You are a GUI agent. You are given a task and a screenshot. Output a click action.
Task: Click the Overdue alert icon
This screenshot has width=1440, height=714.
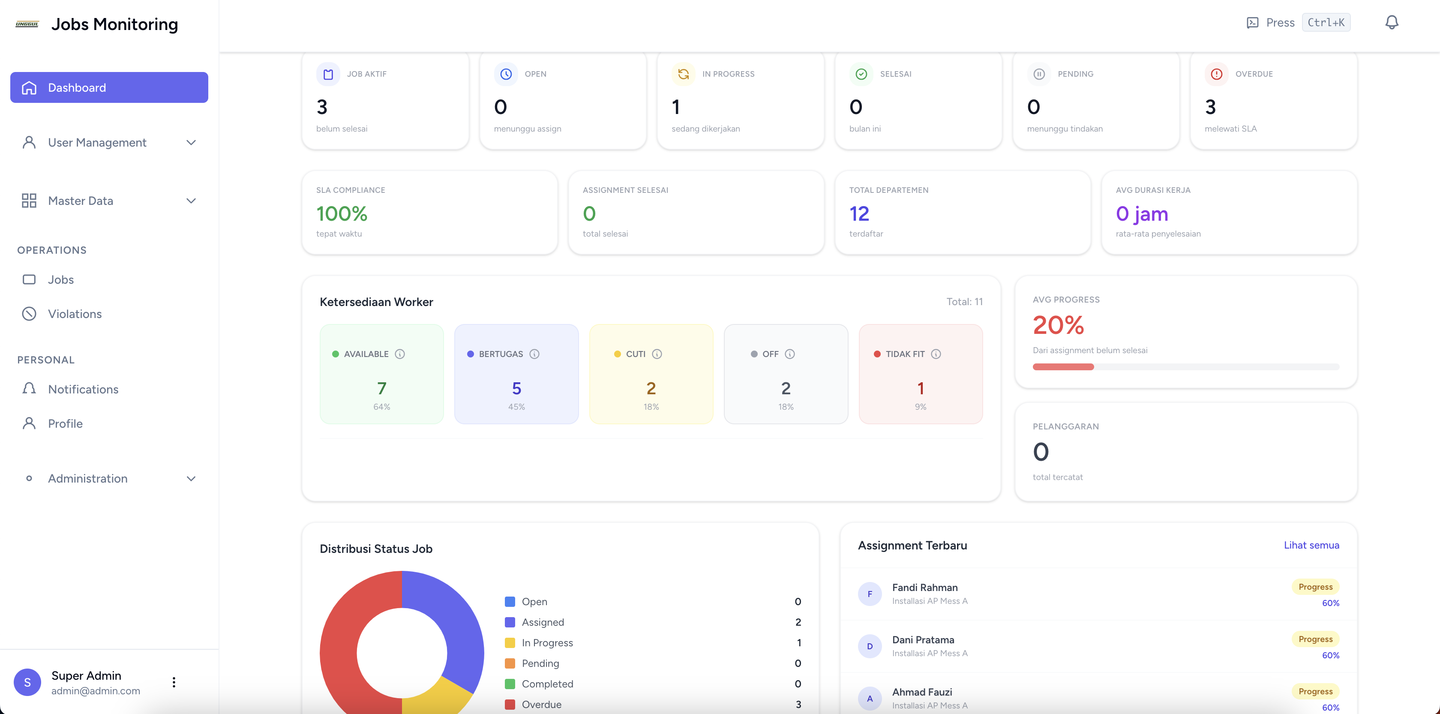[x=1216, y=74]
